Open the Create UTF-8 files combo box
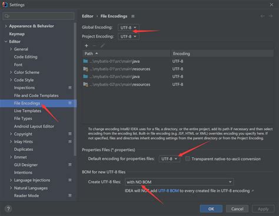Screen dimensions: 279x216 pyautogui.click(x=179, y=182)
